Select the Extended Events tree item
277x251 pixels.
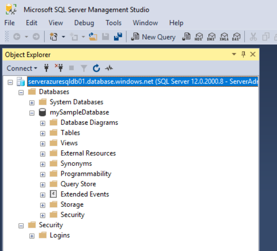(85, 194)
